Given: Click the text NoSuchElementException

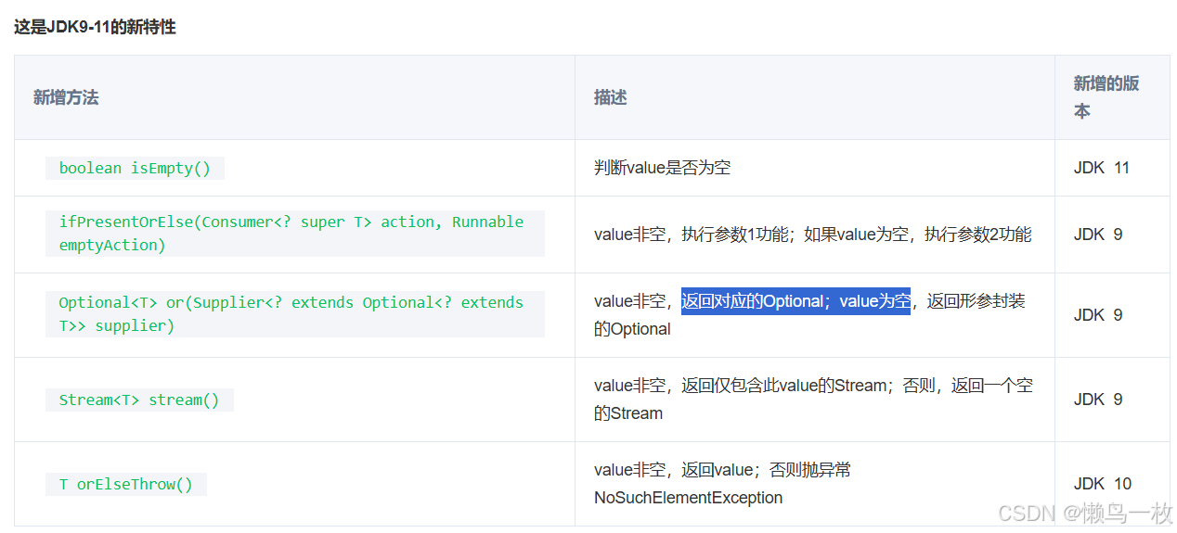Looking at the screenshot, I should tap(688, 498).
